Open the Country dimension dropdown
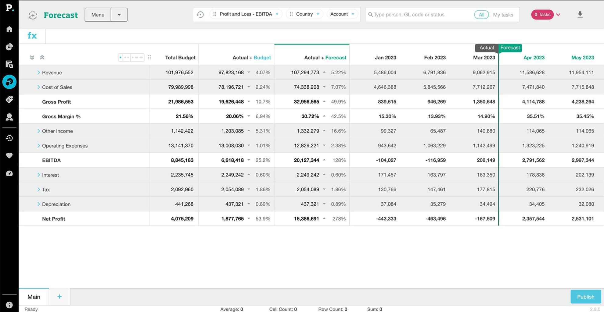 coord(304,14)
